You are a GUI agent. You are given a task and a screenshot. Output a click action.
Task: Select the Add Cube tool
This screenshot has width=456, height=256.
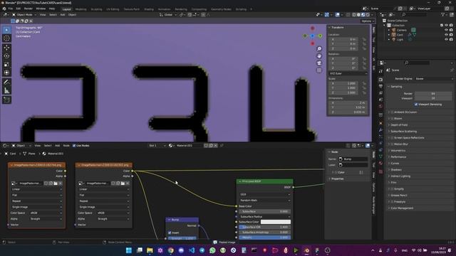7,100
